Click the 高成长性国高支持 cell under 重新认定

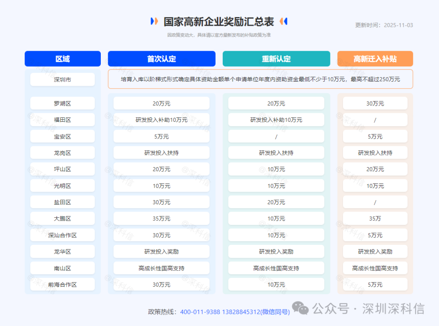(276, 268)
